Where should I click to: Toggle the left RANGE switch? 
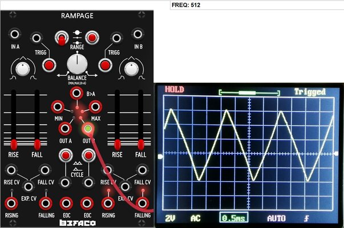tap(62, 38)
